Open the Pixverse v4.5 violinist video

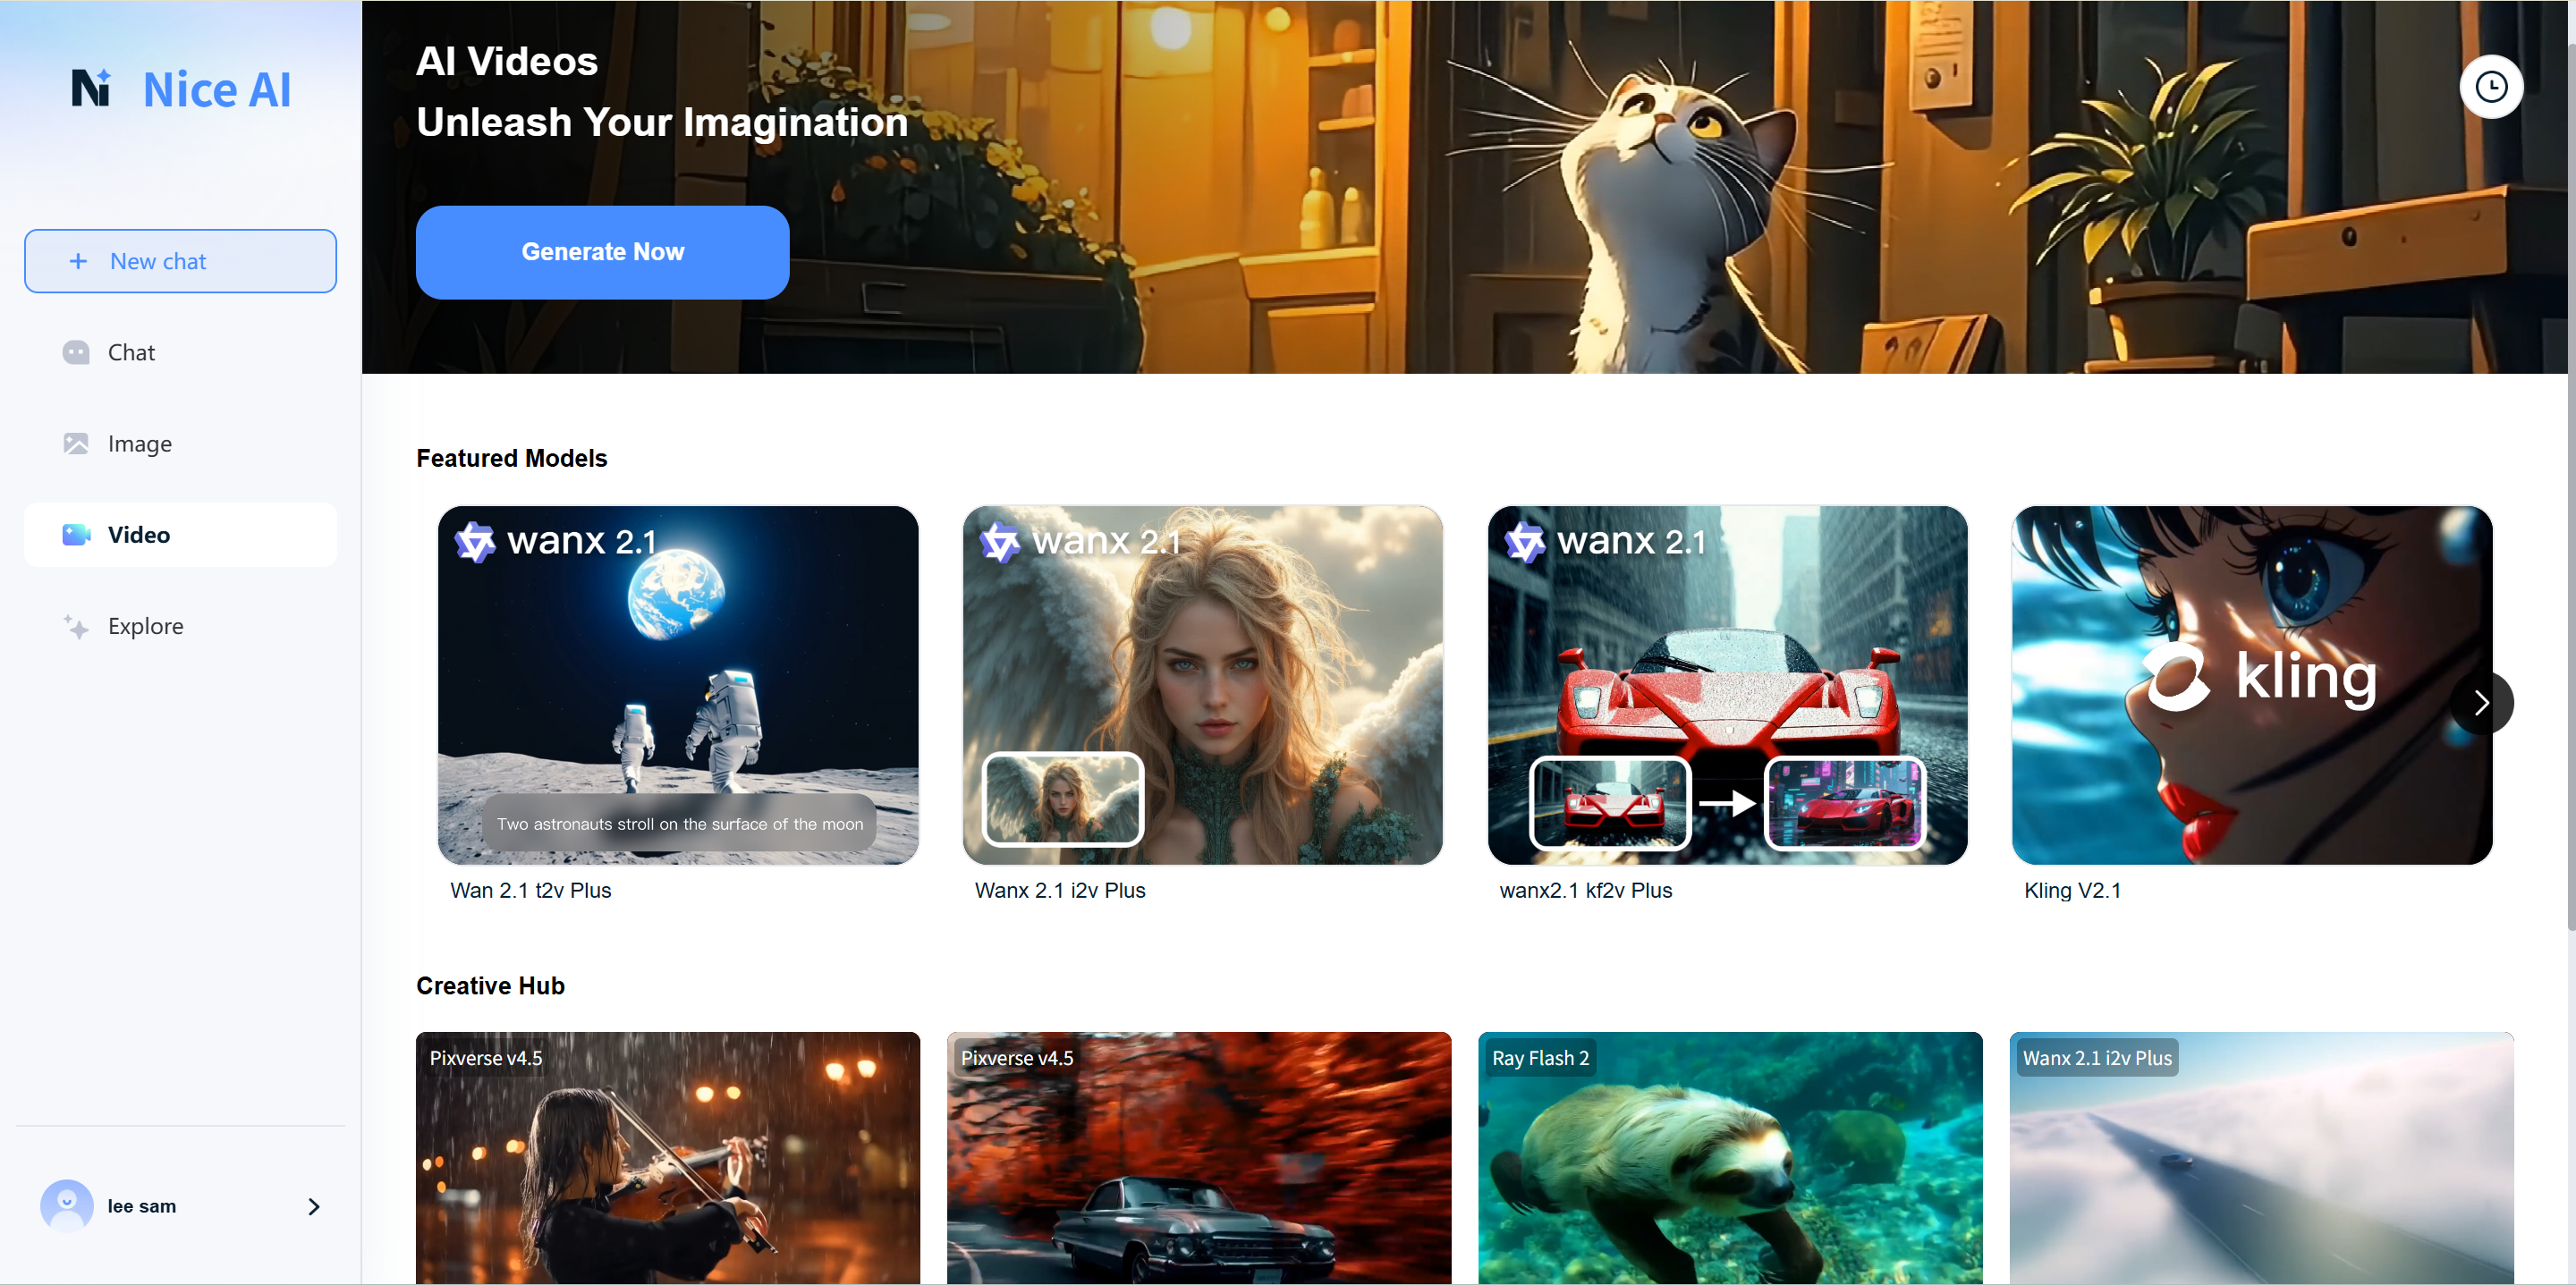click(668, 1158)
